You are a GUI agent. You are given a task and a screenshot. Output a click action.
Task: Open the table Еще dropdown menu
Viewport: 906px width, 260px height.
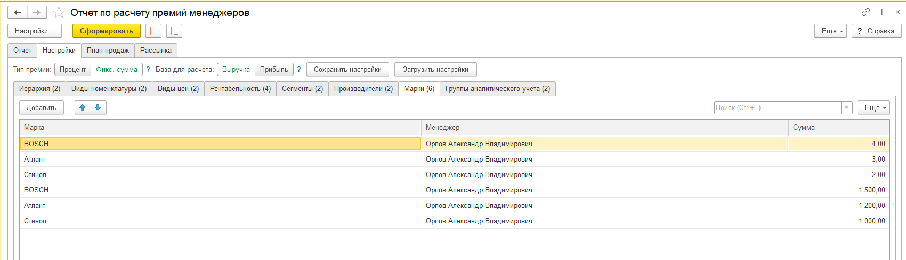coord(873,107)
